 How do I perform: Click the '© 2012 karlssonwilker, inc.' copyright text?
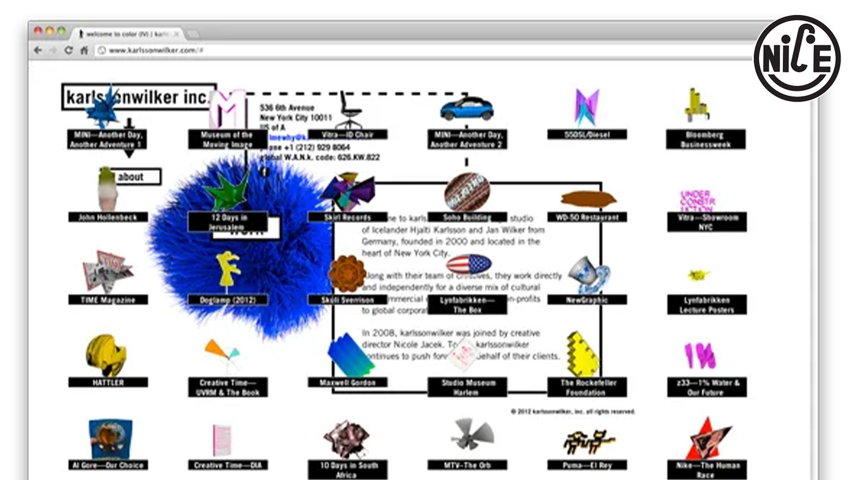click(x=573, y=412)
